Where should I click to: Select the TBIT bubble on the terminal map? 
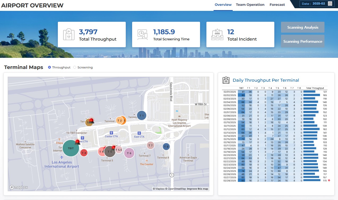71,148
